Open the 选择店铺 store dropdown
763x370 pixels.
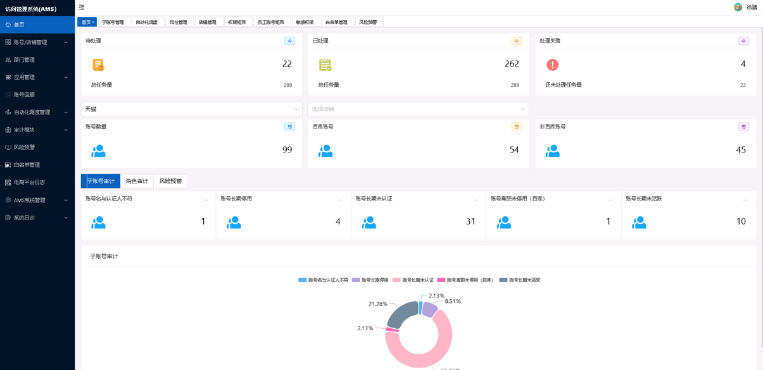(418, 109)
